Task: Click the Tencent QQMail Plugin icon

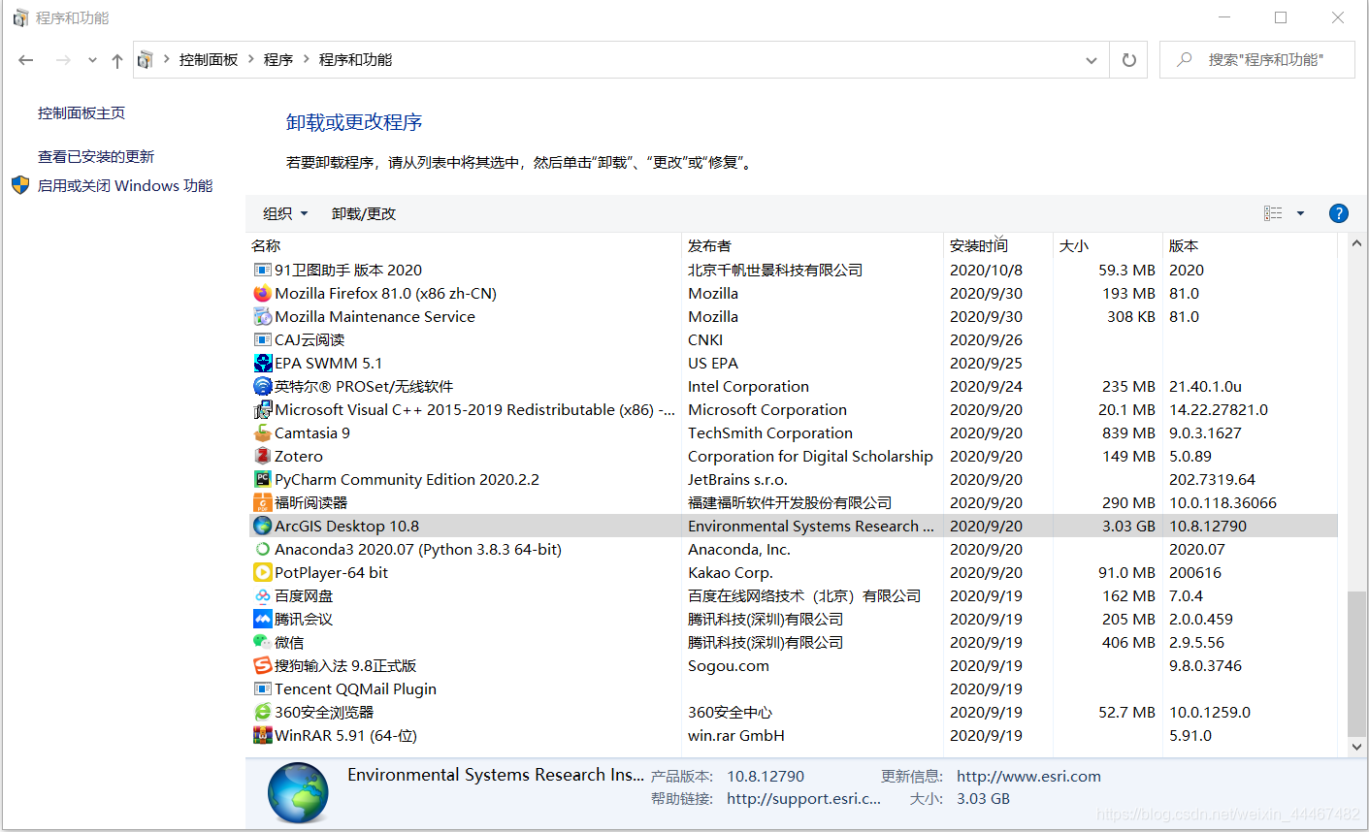Action: [262, 688]
